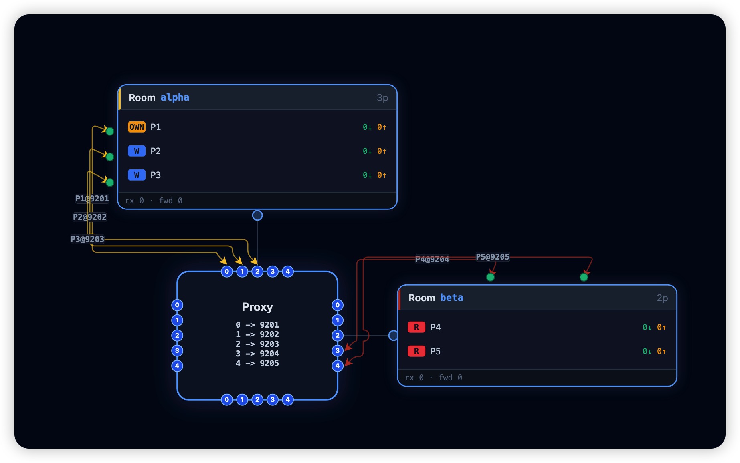The image size is (740, 463).
Task: Click port 3 on Proxy right edge
Action: tap(338, 351)
